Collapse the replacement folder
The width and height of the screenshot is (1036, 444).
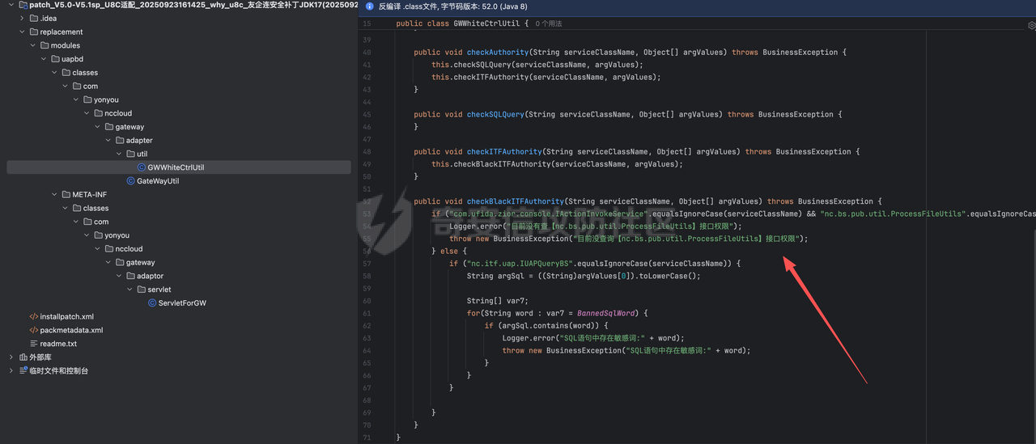22,32
